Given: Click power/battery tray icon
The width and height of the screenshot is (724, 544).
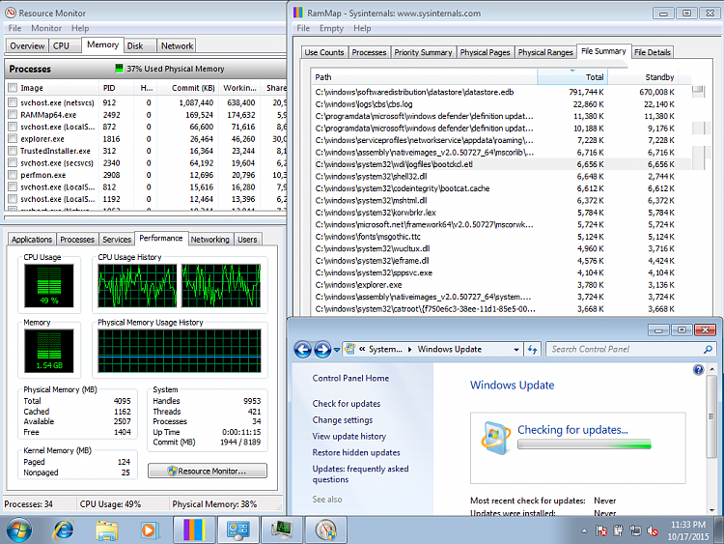Looking at the screenshot, I should (618, 530).
